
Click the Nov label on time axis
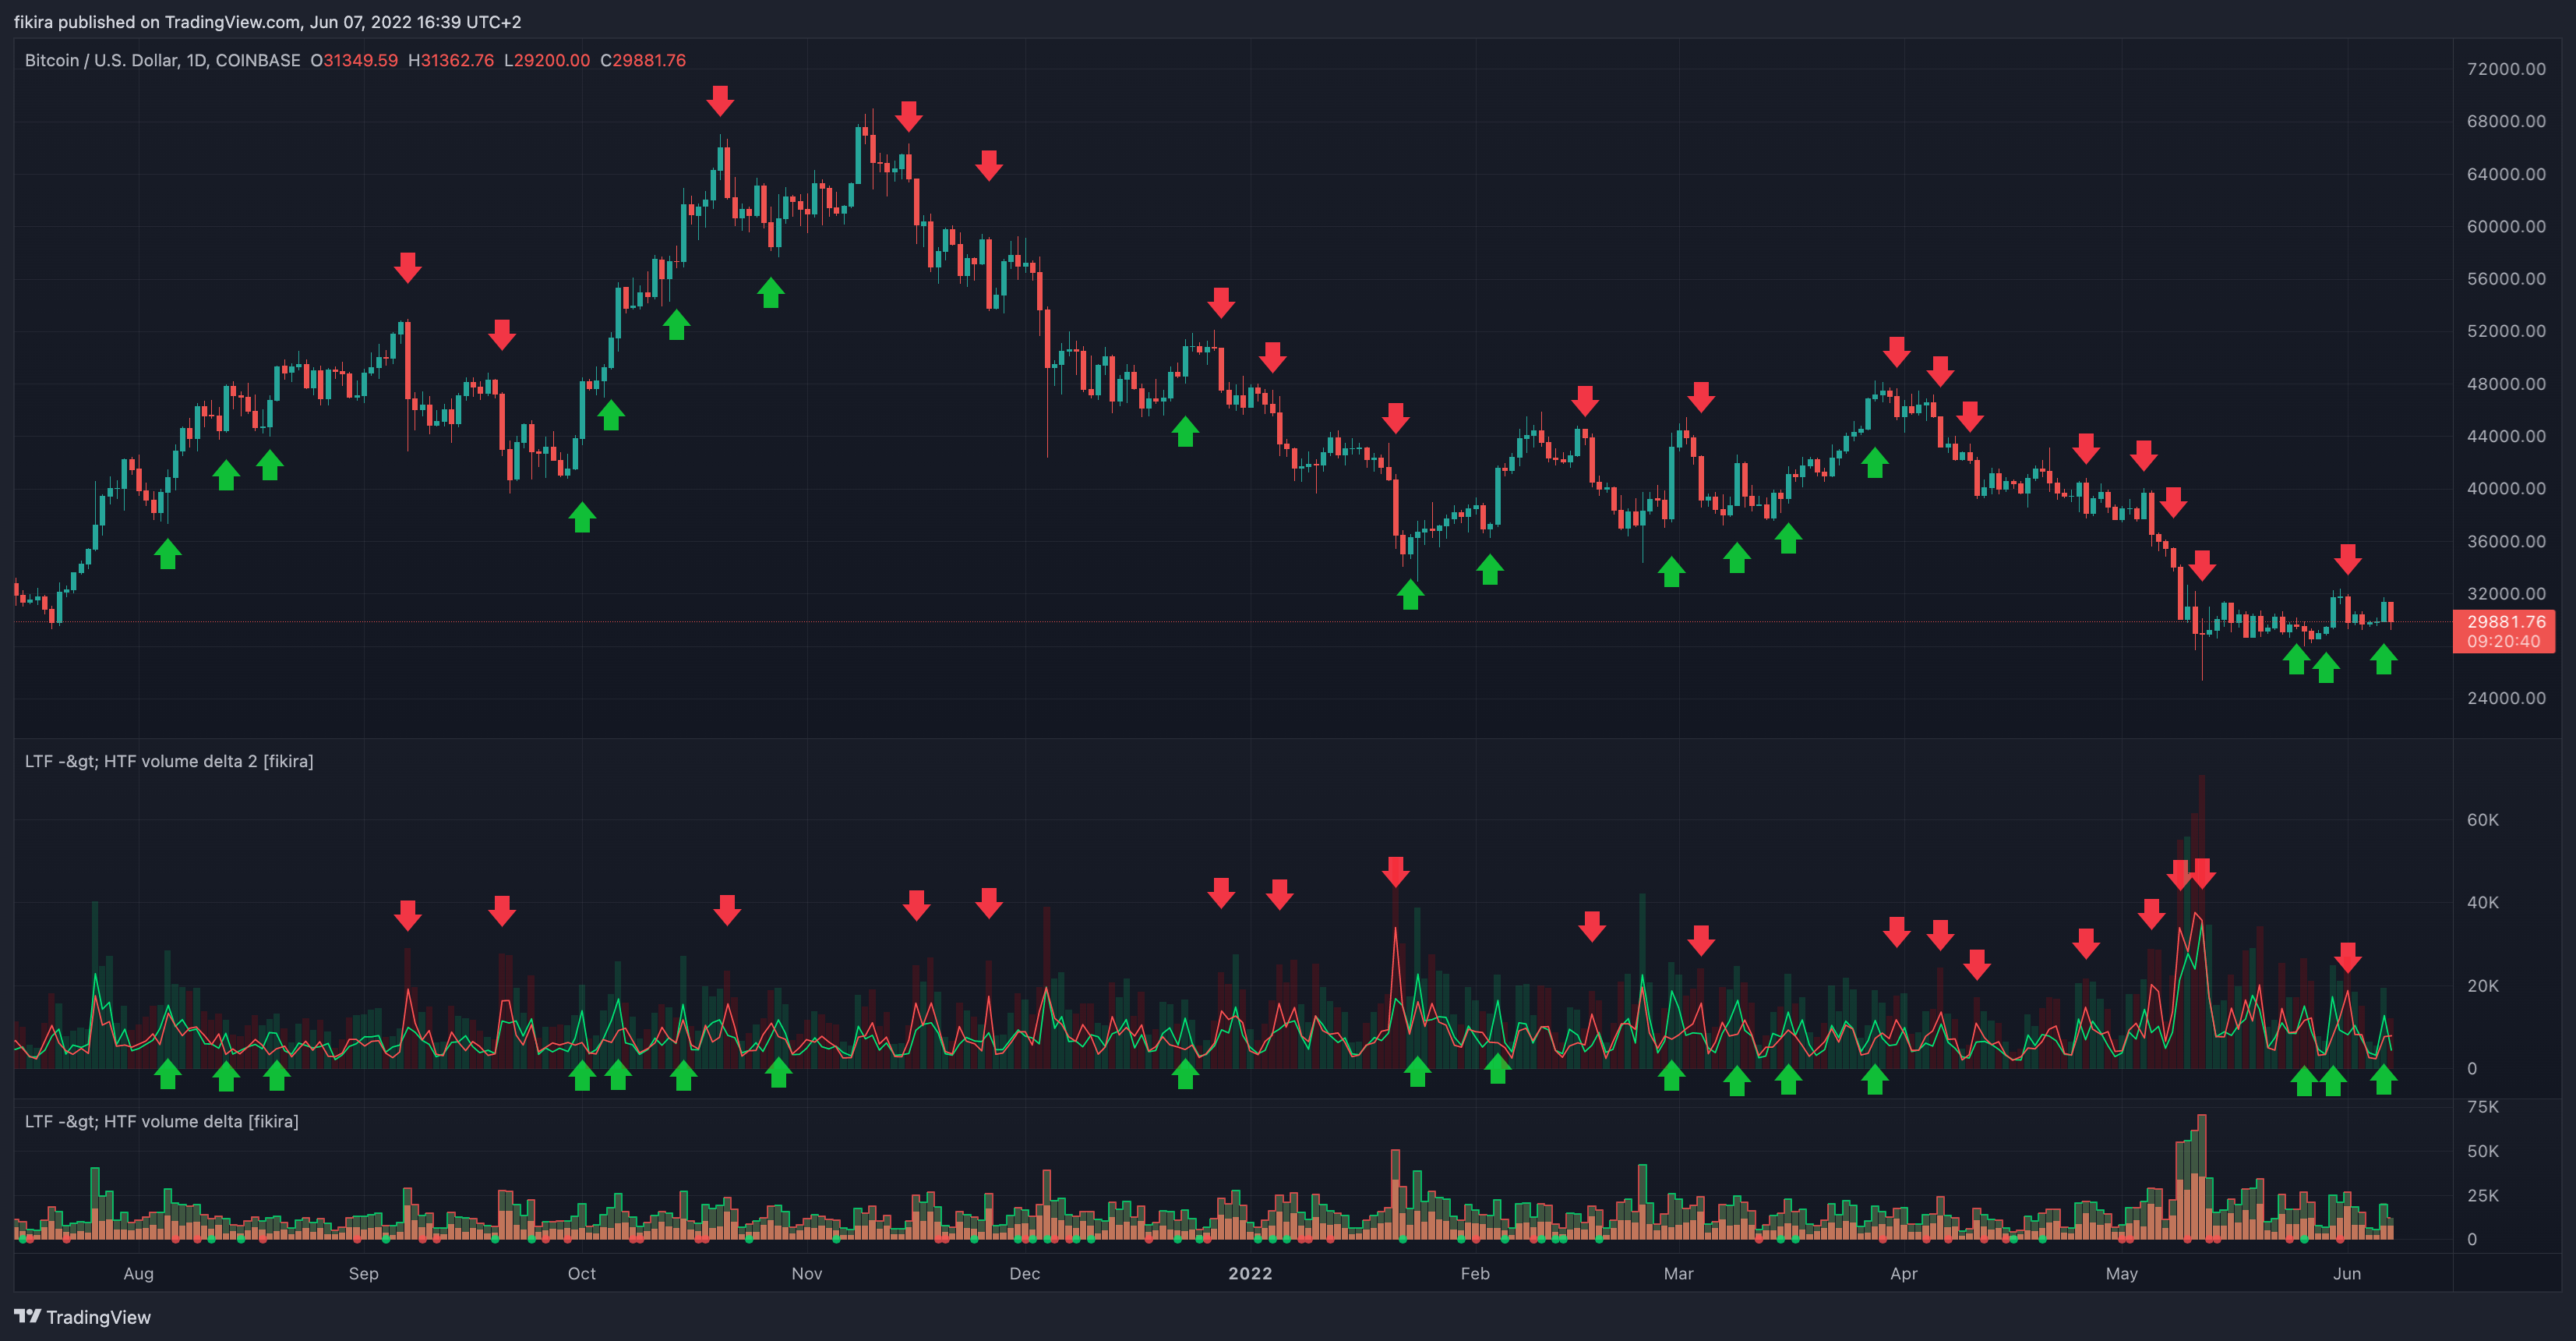[x=807, y=1273]
